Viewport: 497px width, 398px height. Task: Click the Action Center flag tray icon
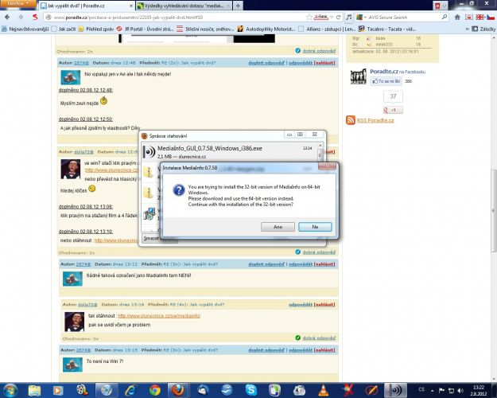point(441,390)
